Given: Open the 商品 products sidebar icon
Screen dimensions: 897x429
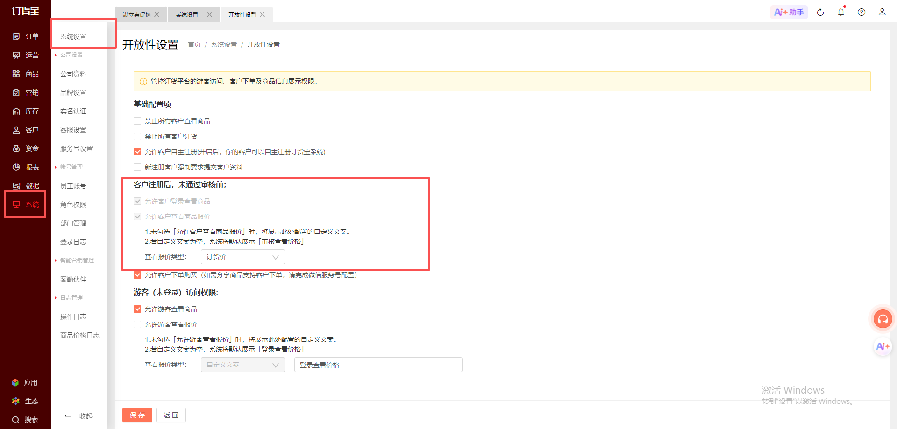Looking at the screenshot, I should pyautogui.click(x=16, y=74).
